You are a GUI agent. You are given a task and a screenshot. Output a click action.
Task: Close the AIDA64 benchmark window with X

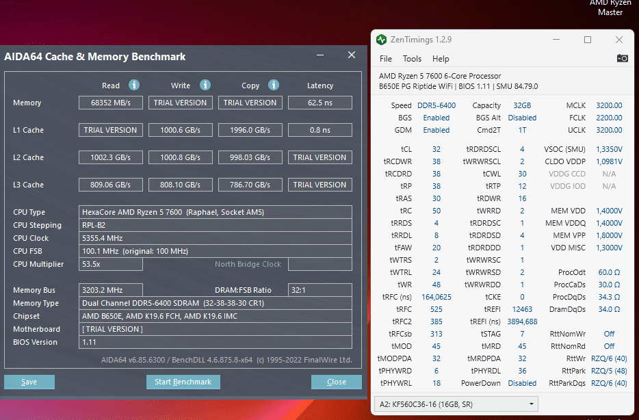pos(352,55)
